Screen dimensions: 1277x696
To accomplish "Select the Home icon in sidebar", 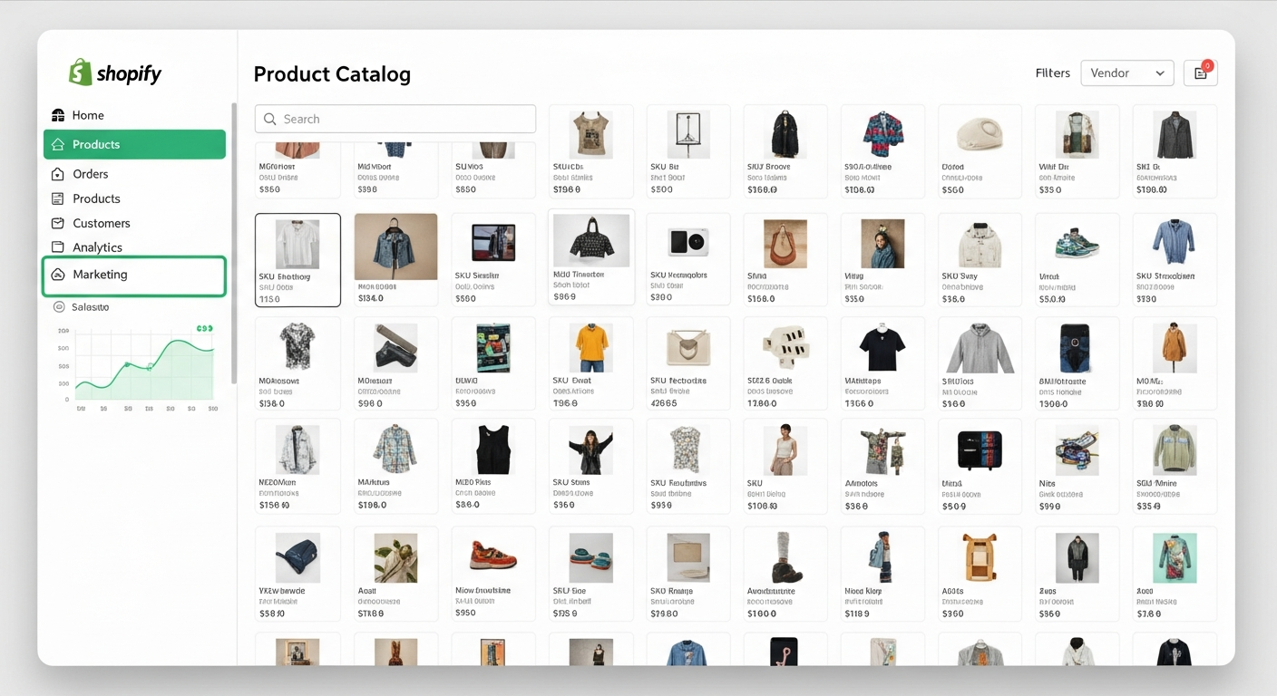I will tap(57, 115).
